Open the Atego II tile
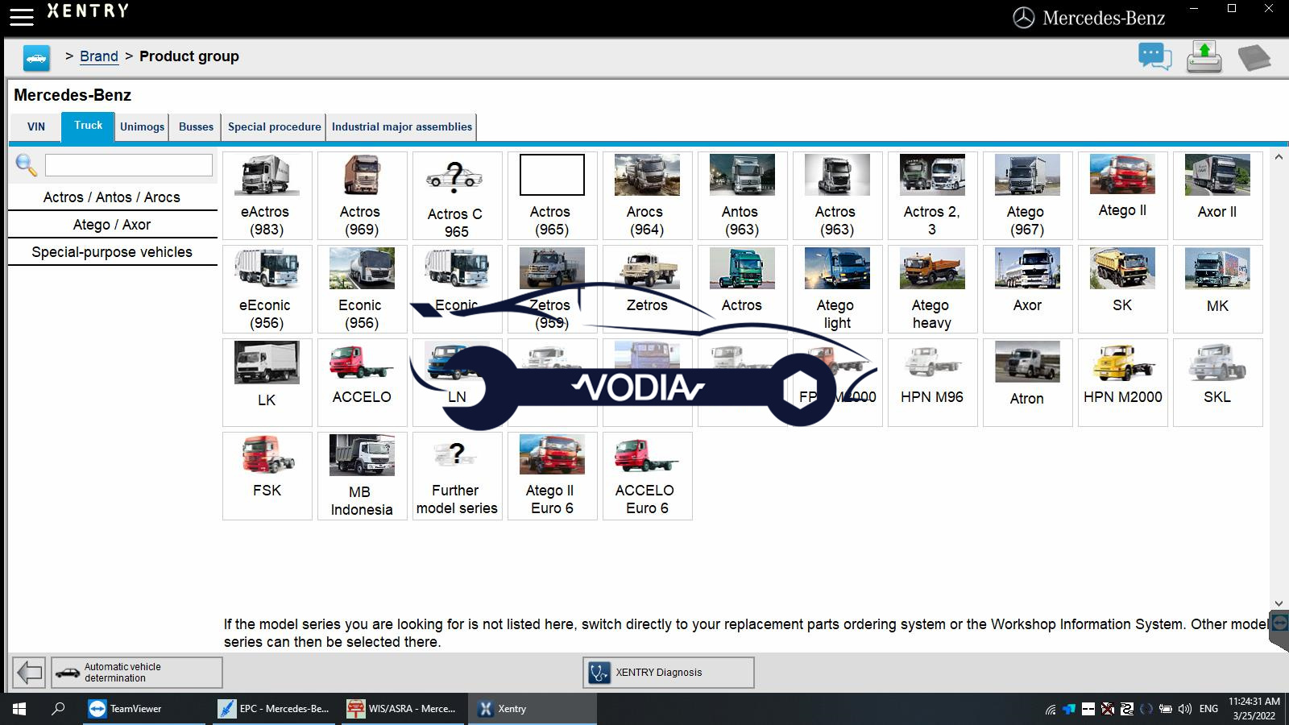 pos(1123,196)
